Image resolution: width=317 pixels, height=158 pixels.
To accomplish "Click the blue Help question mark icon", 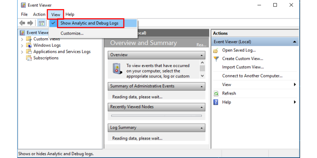I will (x=216, y=102).
